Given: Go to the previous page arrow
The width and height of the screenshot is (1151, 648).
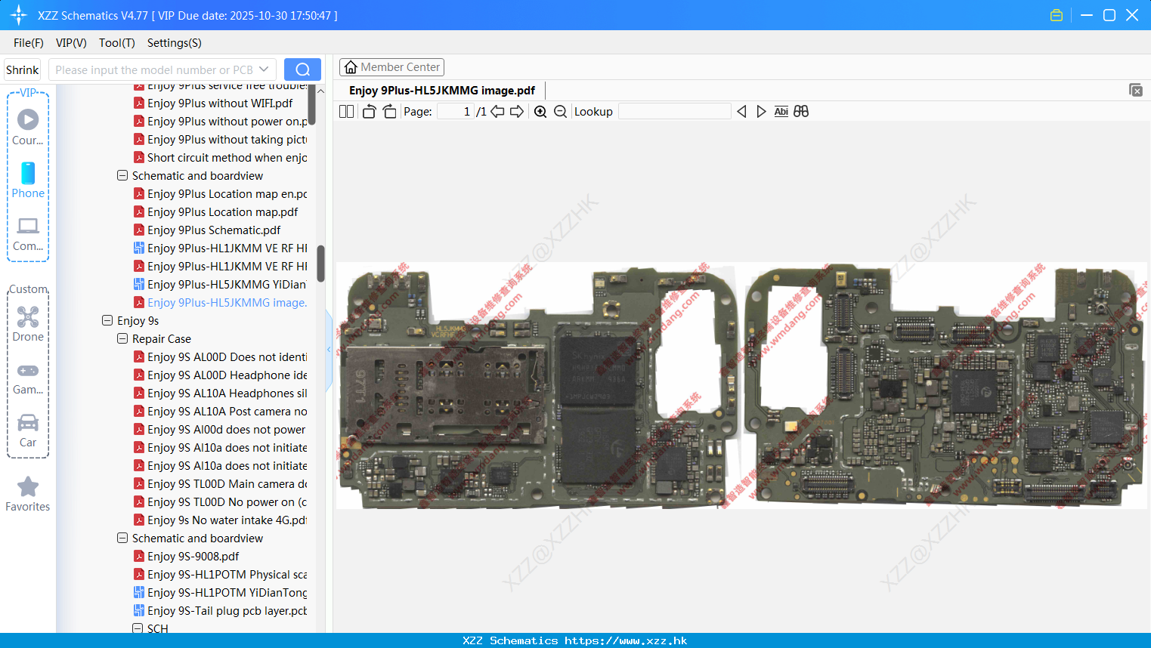Looking at the screenshot, I should [497, 112].
